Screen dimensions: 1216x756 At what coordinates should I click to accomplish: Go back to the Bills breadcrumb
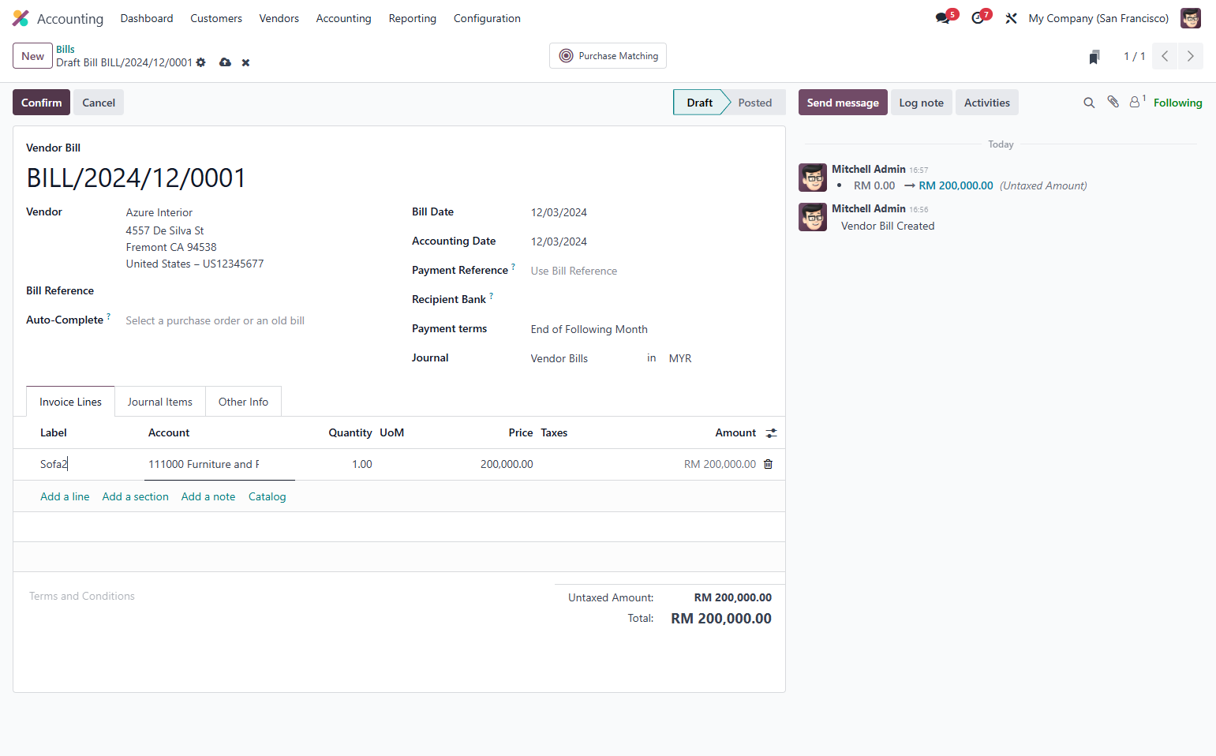(65, 49)
